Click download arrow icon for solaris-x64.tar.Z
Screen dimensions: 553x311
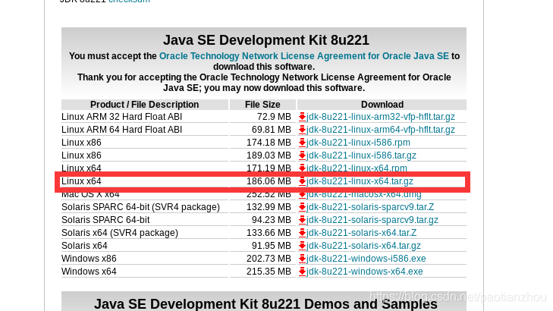click(x=302, y=233)
